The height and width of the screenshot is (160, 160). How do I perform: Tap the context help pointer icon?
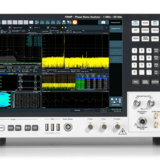(69, 22)
